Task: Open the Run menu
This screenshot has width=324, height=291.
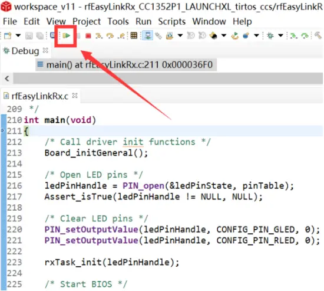Action: [x=143, y=21]
